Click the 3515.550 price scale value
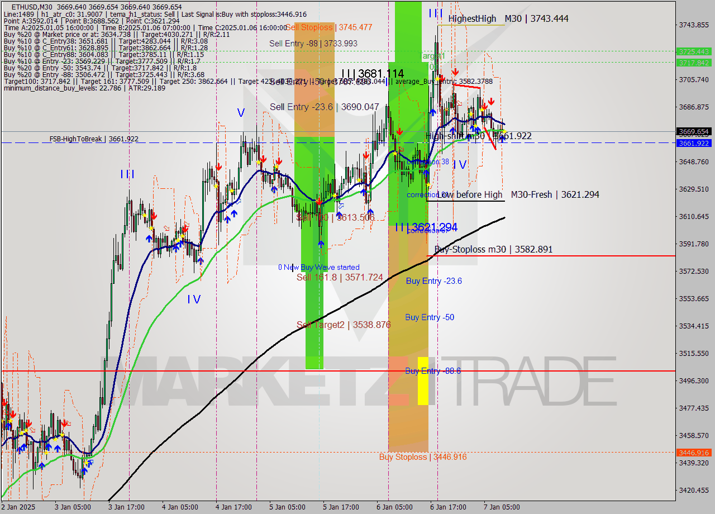The height and width of the screenshot is (514, 715). point(694,354)
